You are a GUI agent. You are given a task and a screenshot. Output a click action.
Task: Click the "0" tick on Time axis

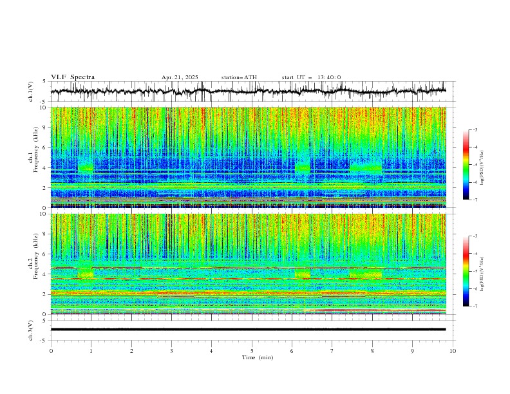(51, 351)
